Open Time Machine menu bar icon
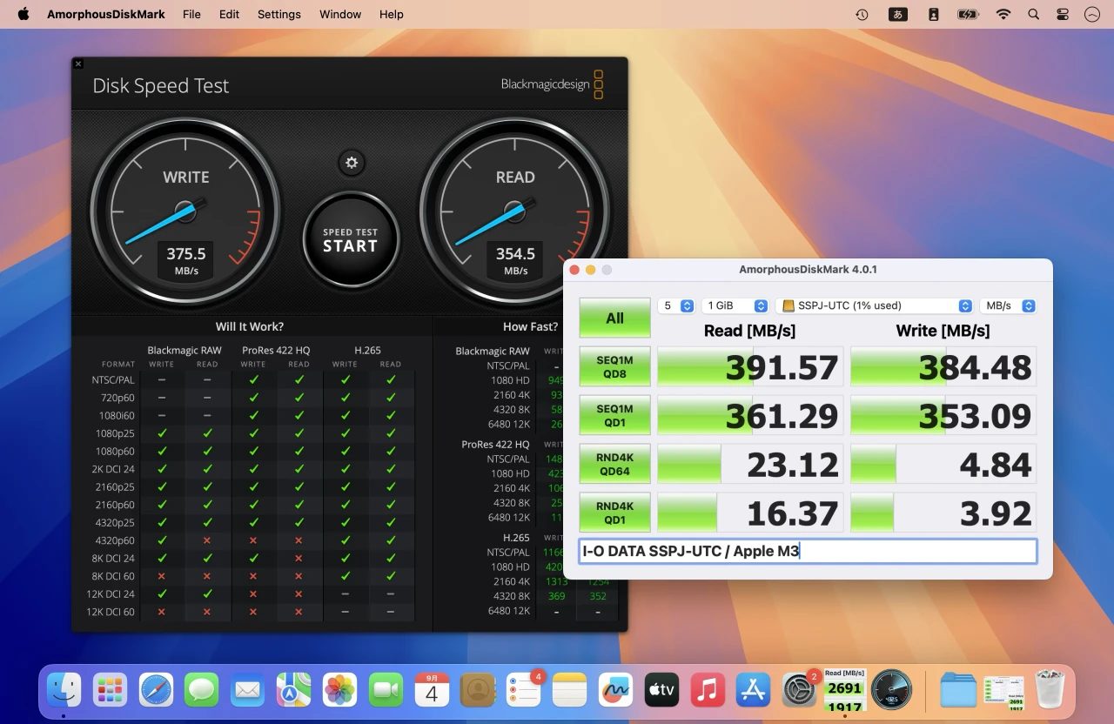 coord(862,14)
